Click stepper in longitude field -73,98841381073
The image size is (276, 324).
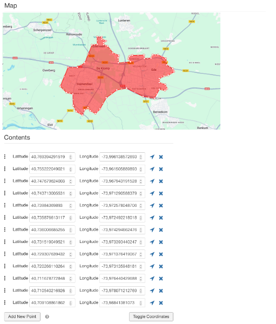click(141, 303)
